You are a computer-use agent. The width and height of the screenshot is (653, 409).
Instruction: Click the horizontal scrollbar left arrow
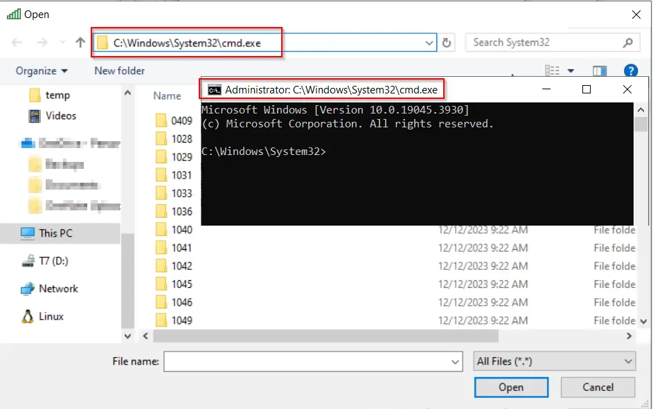pyautogui.click(x=145, y=336)
